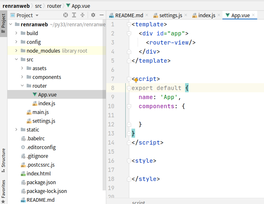This screenshot has height=204, width=264.
Task: Collapse the router folder
Action: (x=22, y=85)
